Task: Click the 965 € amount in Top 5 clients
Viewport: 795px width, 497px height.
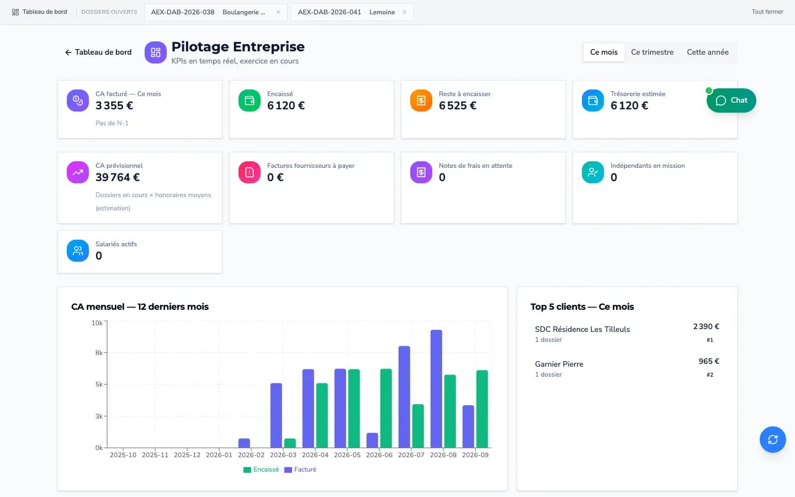Action: [x=709, y=361]
